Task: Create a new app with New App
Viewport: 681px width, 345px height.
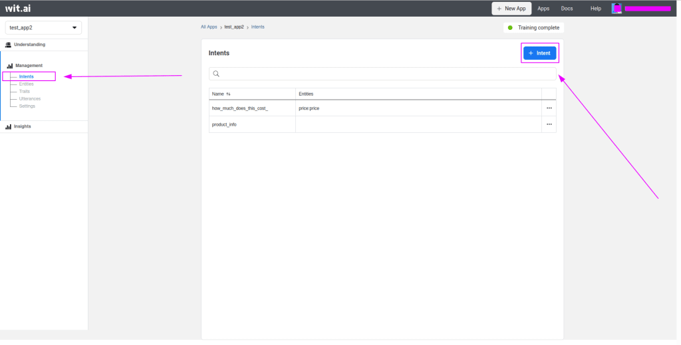Action: point(511,8)
